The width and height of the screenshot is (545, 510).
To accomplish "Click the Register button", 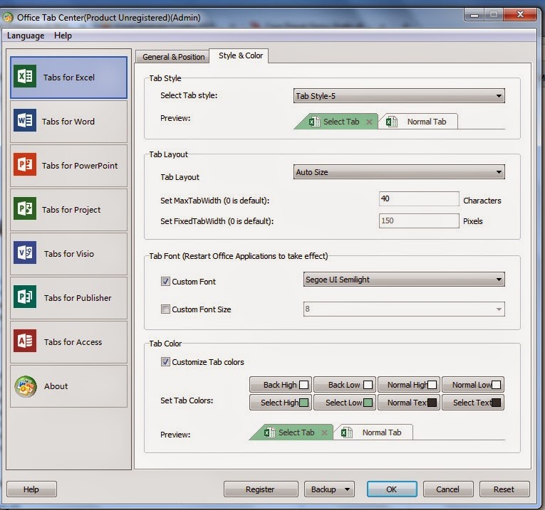I will tap(260, 489).
